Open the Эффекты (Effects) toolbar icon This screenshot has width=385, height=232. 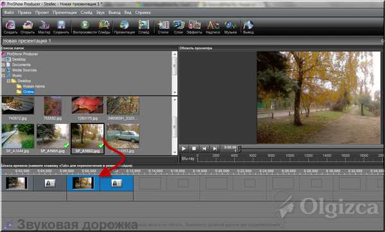click(194, 27)
